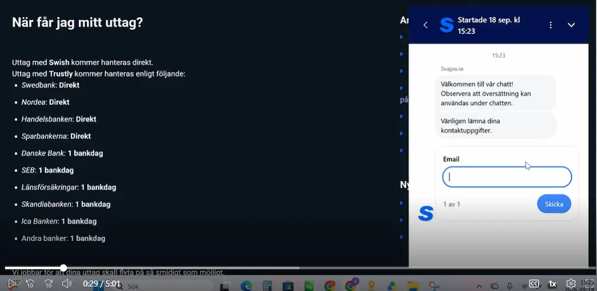Screen dimensions: 597x291
Task: Click the Startade 18 sep. kl 15:23 title
Action: click(489, 26)
